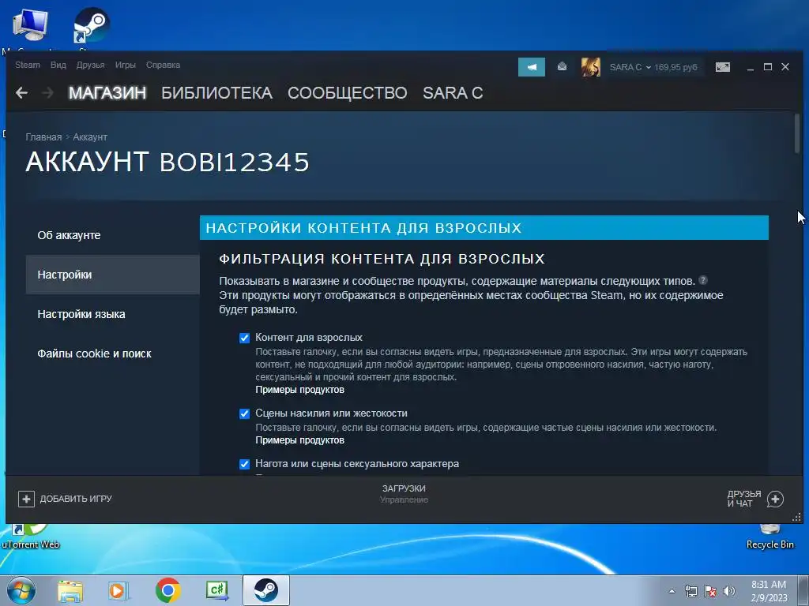Select Настройки языка in sidebar
The width and height of the screenshot is (809, 606).
(112, 314)
